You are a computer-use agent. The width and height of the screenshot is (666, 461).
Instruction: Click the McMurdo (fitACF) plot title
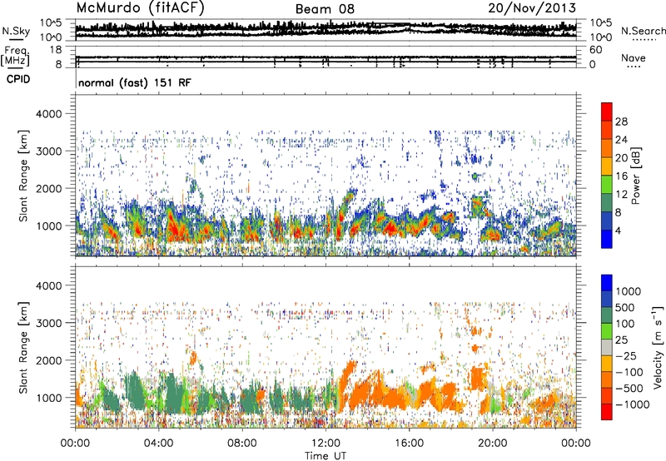tap(140, 7)
